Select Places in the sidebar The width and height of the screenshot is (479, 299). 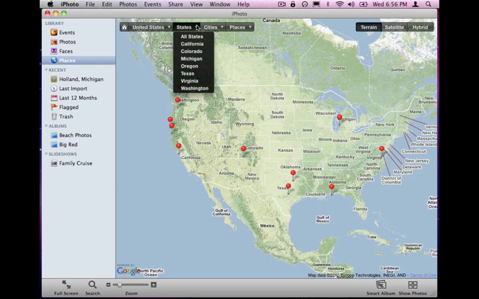(x=78, y=60)
